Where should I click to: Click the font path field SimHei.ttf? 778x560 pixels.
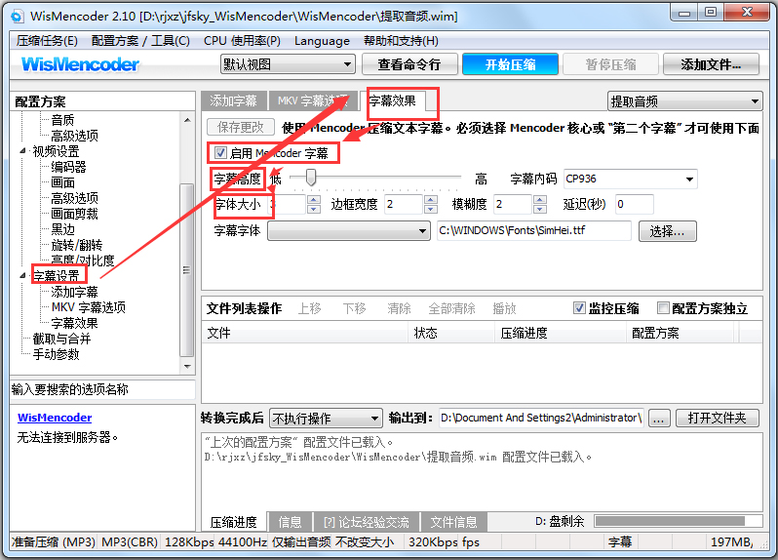pyautogui.click(x=534, y=231)
